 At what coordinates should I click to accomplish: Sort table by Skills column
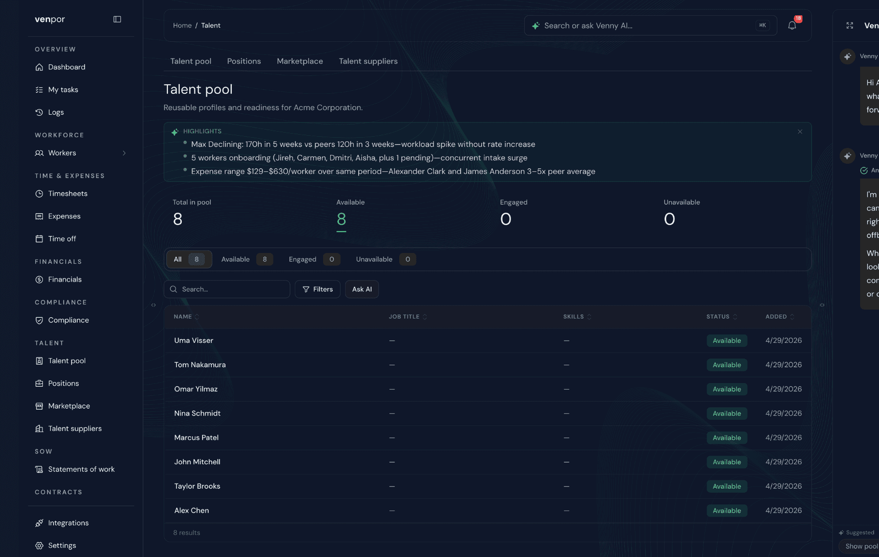[x=577, y=317]
